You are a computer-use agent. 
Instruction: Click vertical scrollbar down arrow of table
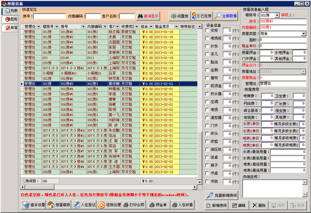pyautogui.click(x=200, y=182)
